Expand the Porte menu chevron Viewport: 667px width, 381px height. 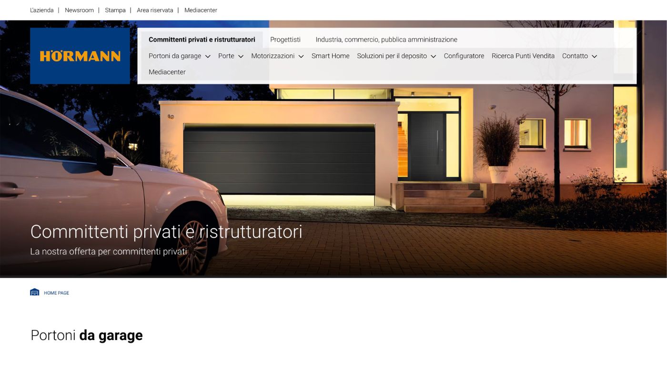coord(241,56)
